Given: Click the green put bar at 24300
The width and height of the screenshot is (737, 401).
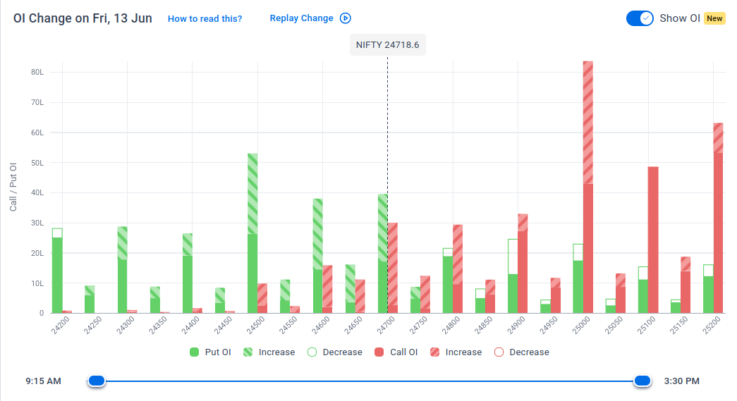Looking at the screenshot, I should (x=122, y=270).
